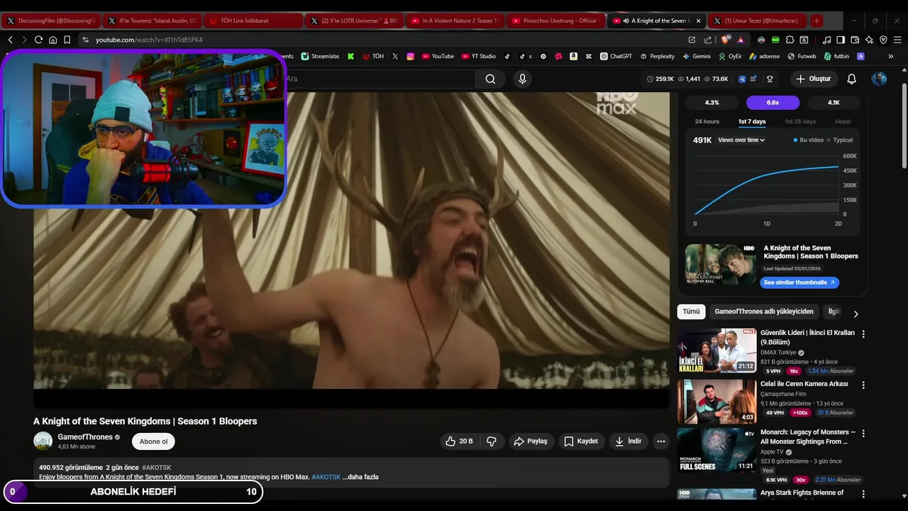
Task: Toggle Bu video series in chart legend
Action: [809, 140]
